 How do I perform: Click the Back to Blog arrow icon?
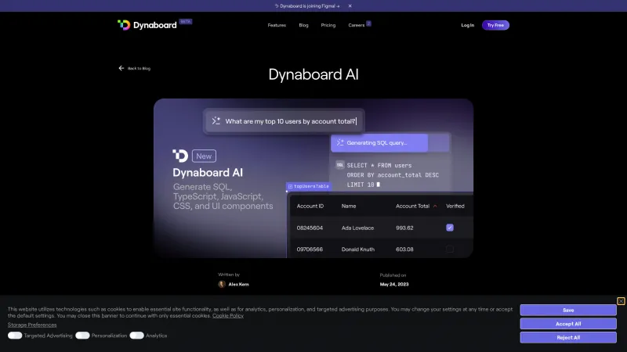121,68
